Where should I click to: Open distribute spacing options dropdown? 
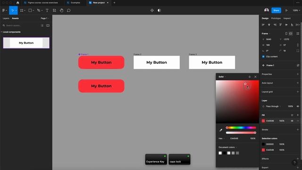[x=298, y=25]
